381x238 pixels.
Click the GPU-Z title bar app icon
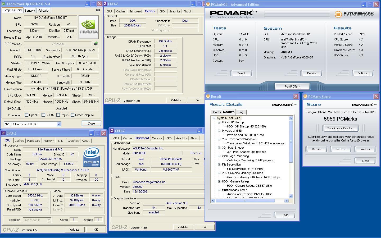[4, 4]
